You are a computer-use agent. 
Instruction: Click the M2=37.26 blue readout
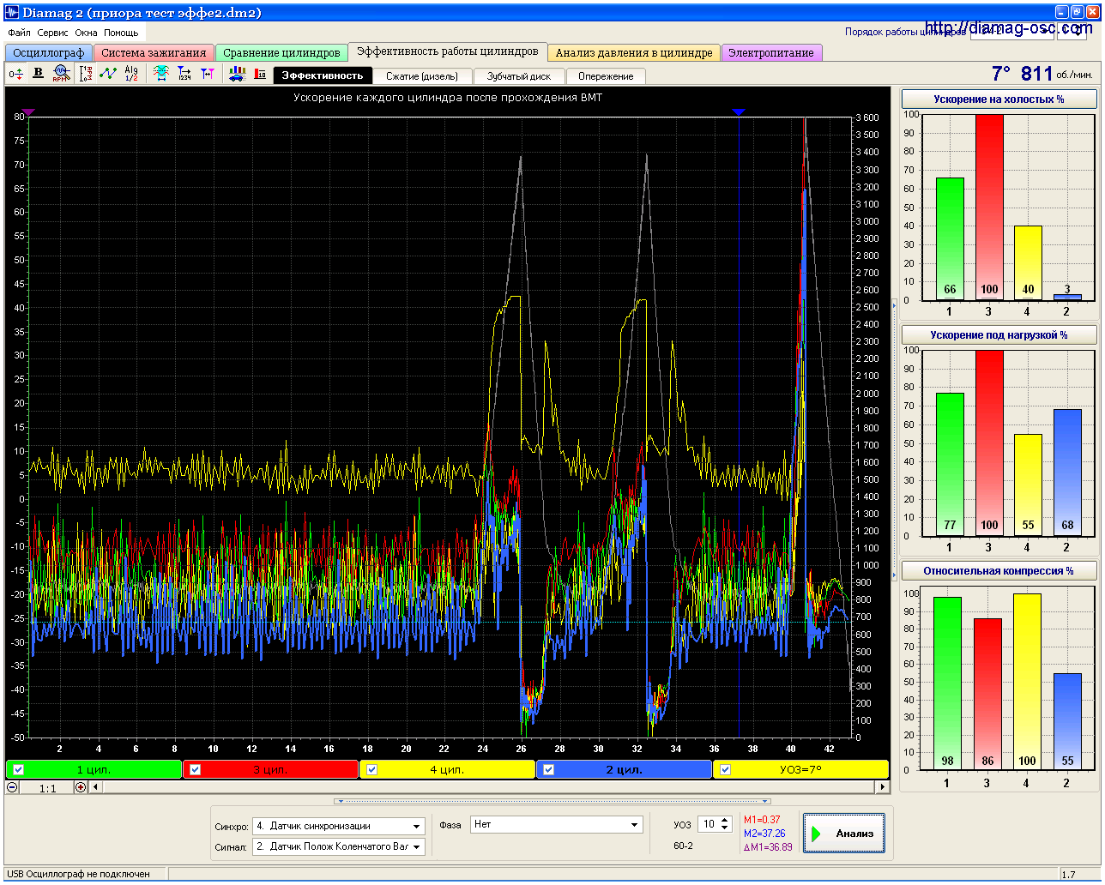[764, 834]
